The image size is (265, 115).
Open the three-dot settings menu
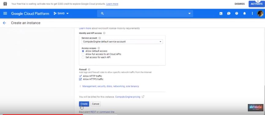click(252, 13)
